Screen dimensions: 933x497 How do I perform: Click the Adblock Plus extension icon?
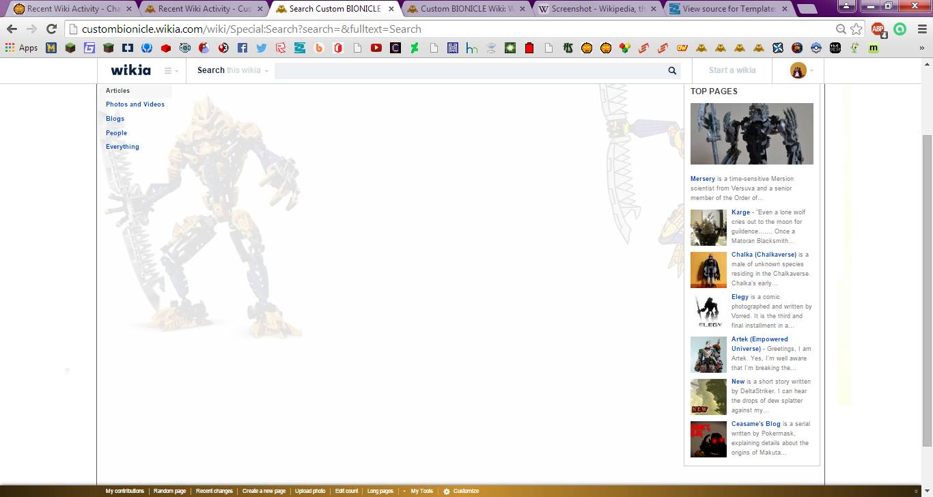pyautogui.click(x=878, y=29)
